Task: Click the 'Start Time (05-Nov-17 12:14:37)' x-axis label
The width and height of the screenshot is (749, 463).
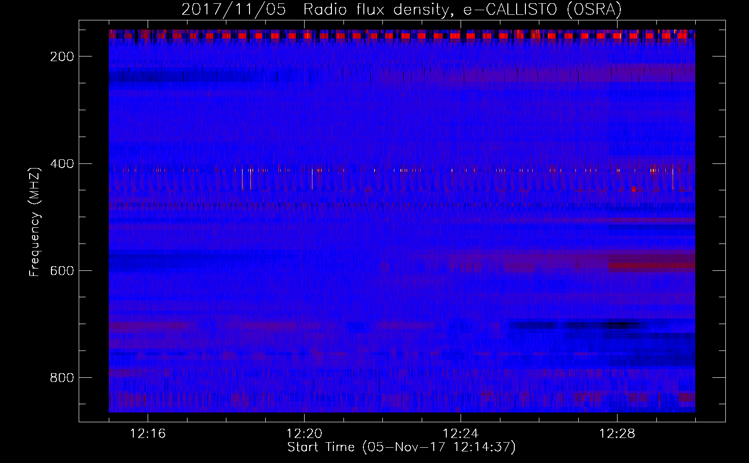Action: (x=401, y=447)
